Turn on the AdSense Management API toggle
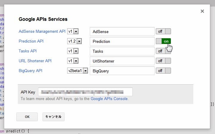Image resolution: width=215 pixels, height=134 pixels. coord(163,31)
